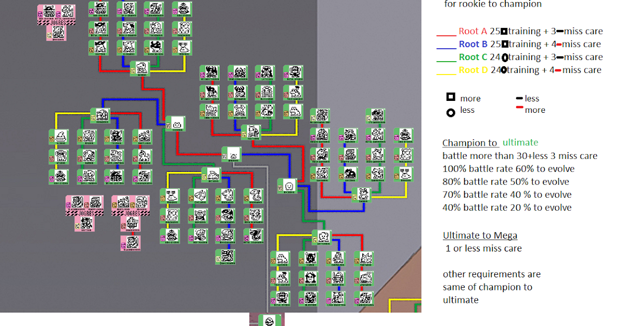Click the Tentomon card under the insect group
This screenshot has width=621, height=326.
(252, 131)
